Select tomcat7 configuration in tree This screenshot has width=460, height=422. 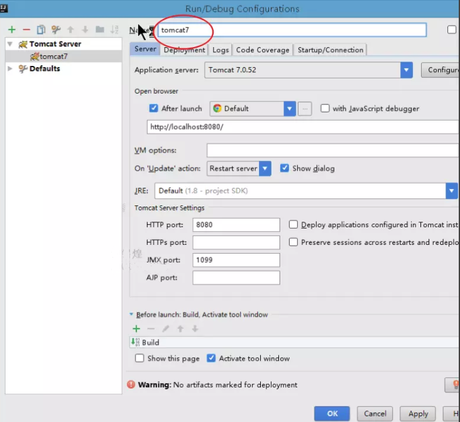[63, 57]
